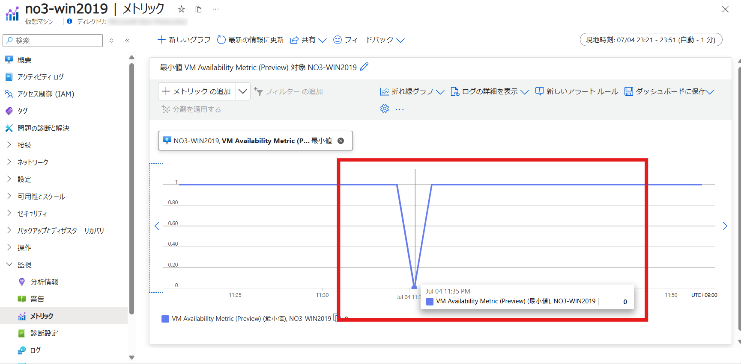
Task: Click the search field in sidebar
Action: (53, 41)
